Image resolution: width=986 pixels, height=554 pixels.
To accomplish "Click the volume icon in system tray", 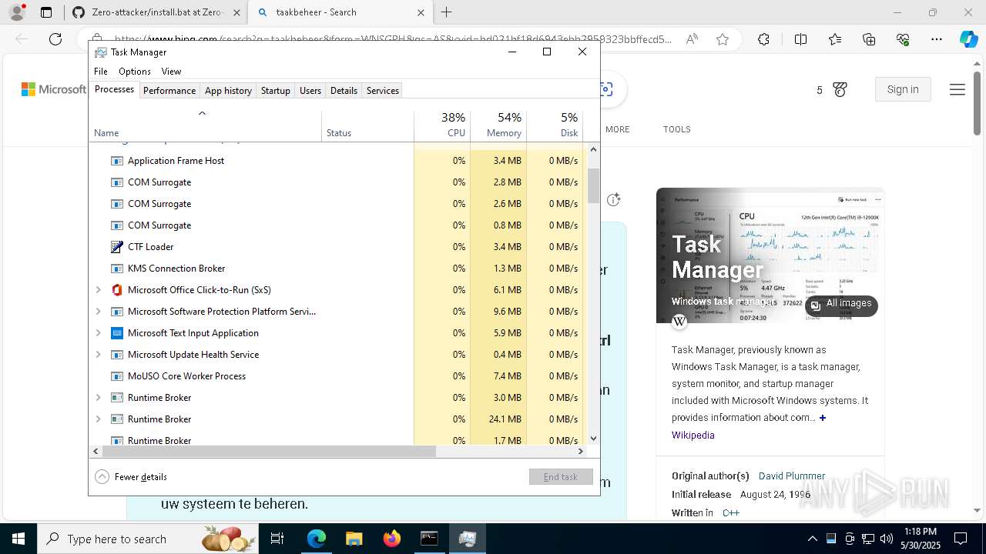I will 887,539.
